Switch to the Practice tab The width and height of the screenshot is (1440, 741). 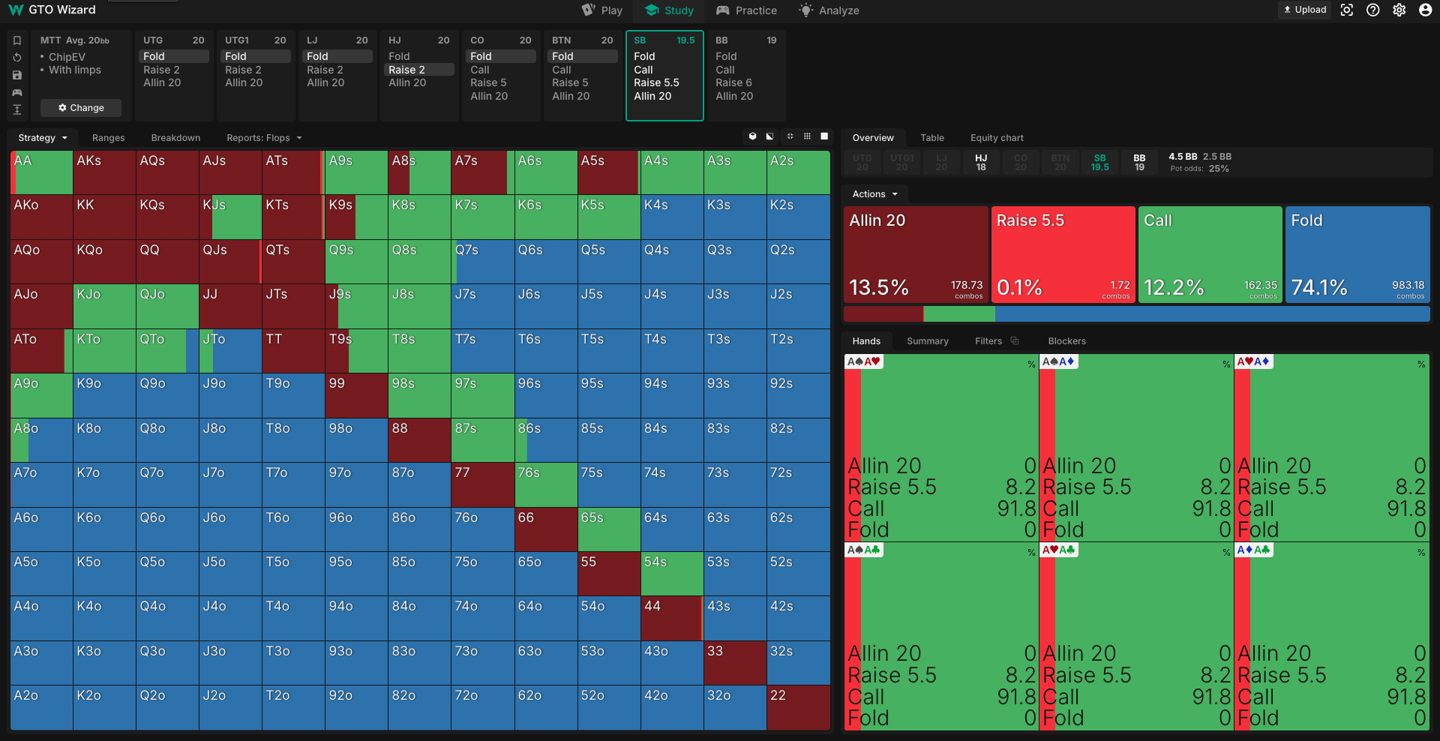746,10
